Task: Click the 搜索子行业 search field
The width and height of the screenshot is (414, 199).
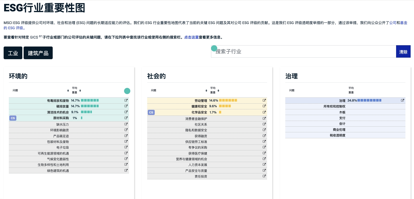Action: click(303, 51)
